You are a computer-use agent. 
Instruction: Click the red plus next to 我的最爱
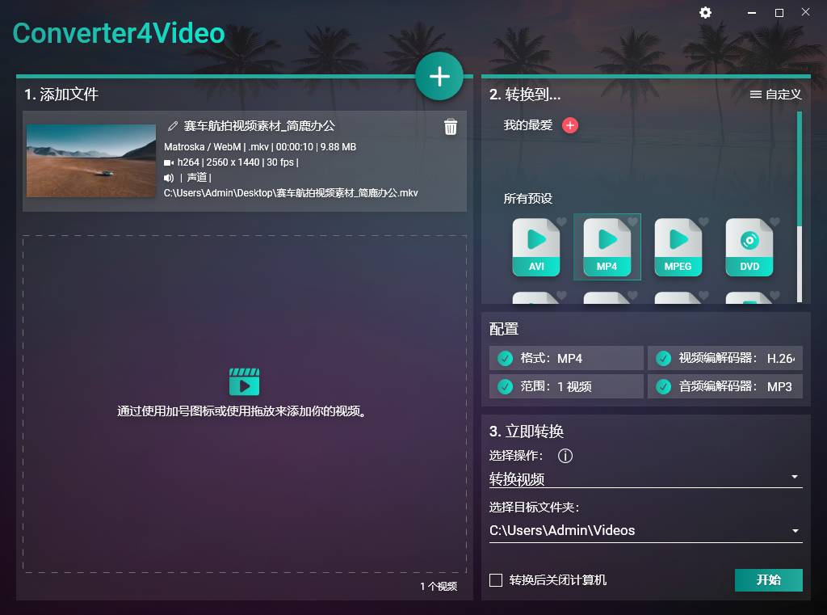tap(570, 126)
